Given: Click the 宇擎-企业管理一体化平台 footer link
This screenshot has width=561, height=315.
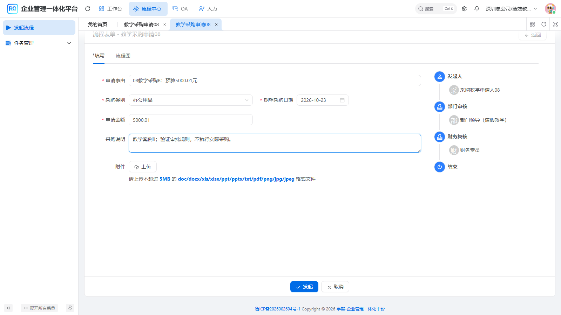Looking at the screenshot, I should pyautogui.click(x=360, y=309).
